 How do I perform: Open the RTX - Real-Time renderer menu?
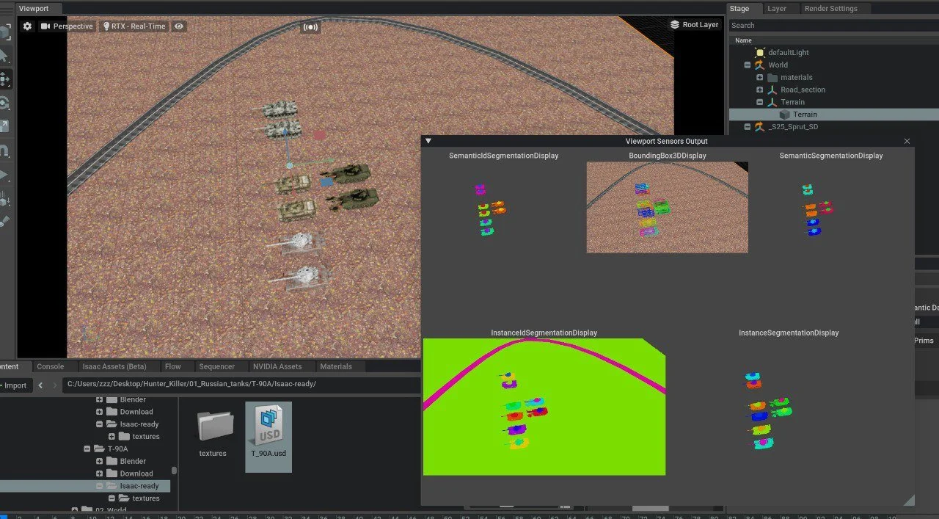[x=134, y=26]
